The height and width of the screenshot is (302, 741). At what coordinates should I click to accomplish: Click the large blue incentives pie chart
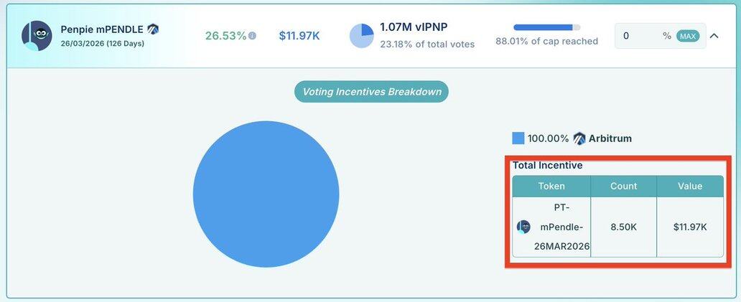[266, 194]
